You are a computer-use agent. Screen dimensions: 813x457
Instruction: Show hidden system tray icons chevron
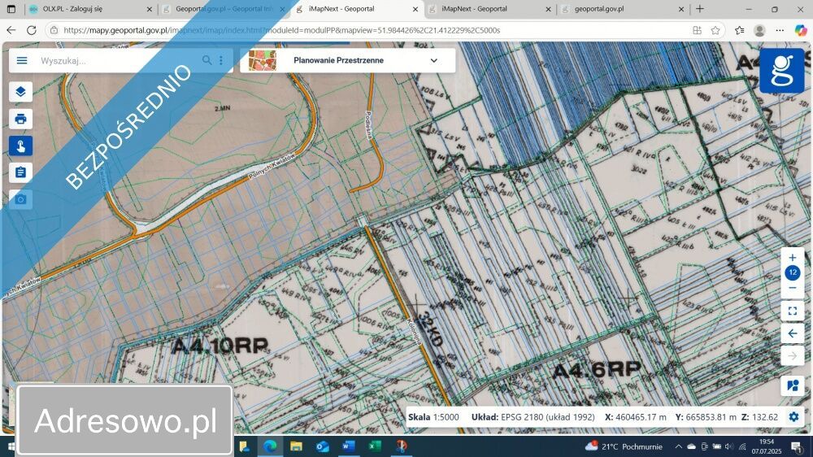click(678, 446)
